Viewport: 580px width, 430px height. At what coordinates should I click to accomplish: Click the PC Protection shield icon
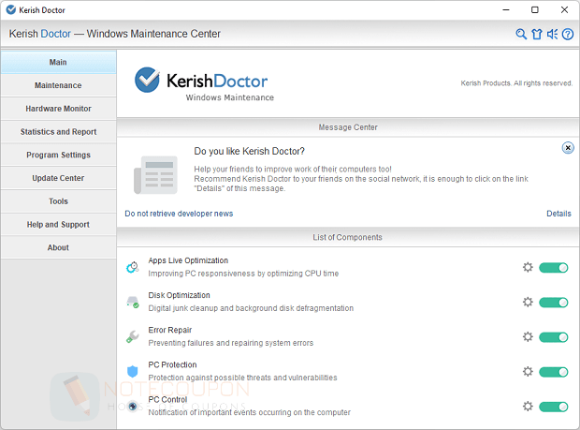tap(133, 371)
